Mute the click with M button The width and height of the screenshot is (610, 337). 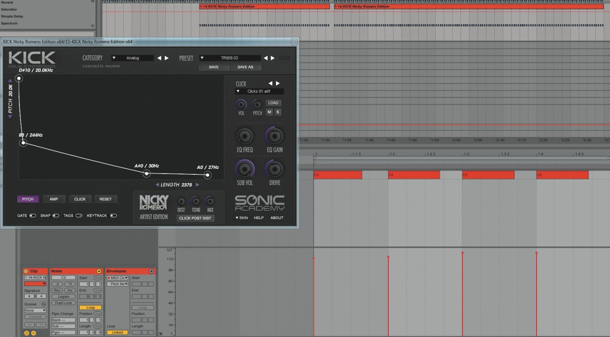coord(269,112)
